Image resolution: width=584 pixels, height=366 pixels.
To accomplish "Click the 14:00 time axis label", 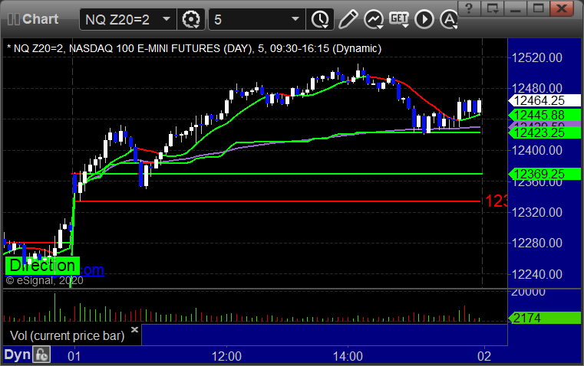I will point(348,356).
